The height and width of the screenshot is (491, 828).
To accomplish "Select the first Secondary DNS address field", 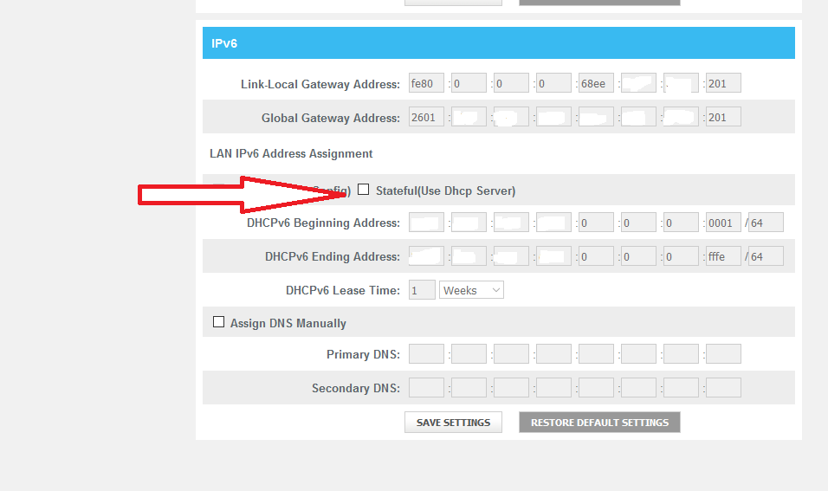I will click(x=426, y=388).
